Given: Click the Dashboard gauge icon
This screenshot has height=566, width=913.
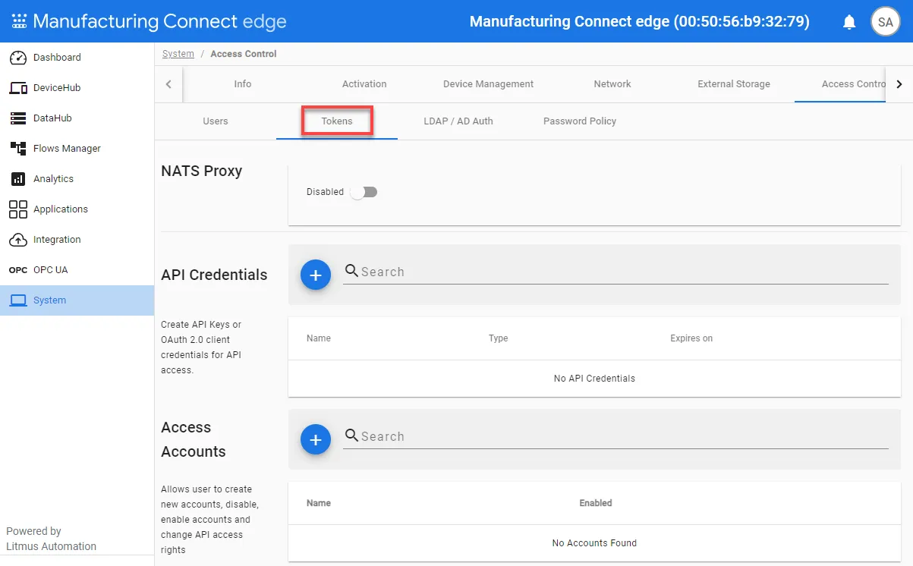Looking at the screenshot, I should (x=18, y=58).
